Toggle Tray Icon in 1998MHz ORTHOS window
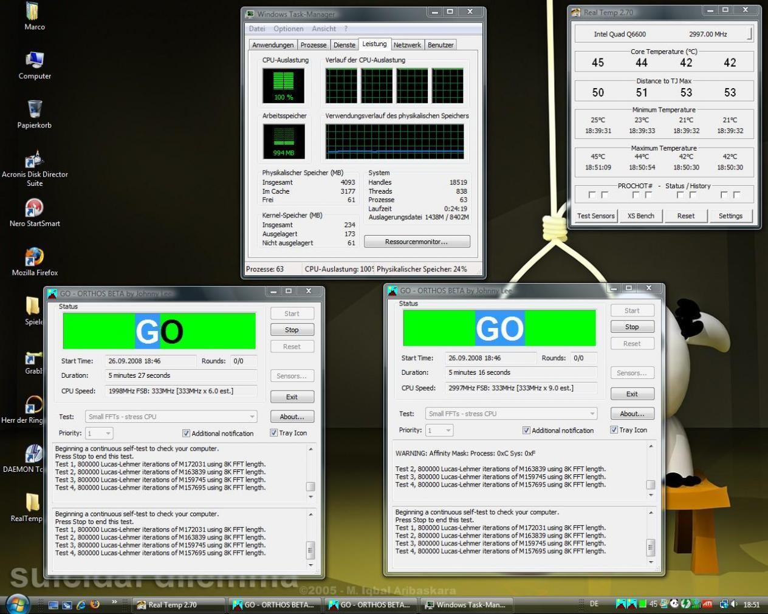The height and width of the screenshot is (614, 768). click(x=289, y=433)
